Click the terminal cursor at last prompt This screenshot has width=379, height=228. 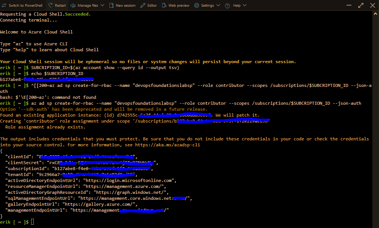[x=33, y=222]
